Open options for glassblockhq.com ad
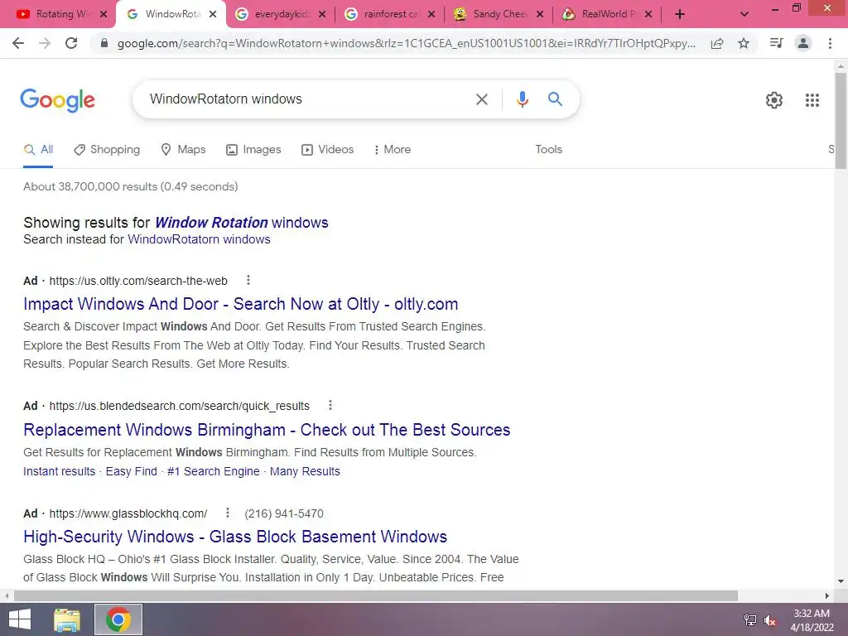Image resolution: width=848 pixels, height=636 pixels. (x=228, y=513)
